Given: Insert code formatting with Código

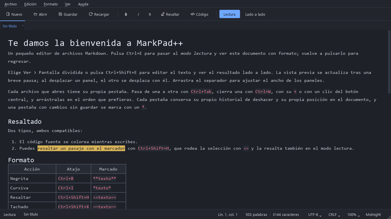Looking at the screenshot, I should pyautogui.click(x=200, y=14).
